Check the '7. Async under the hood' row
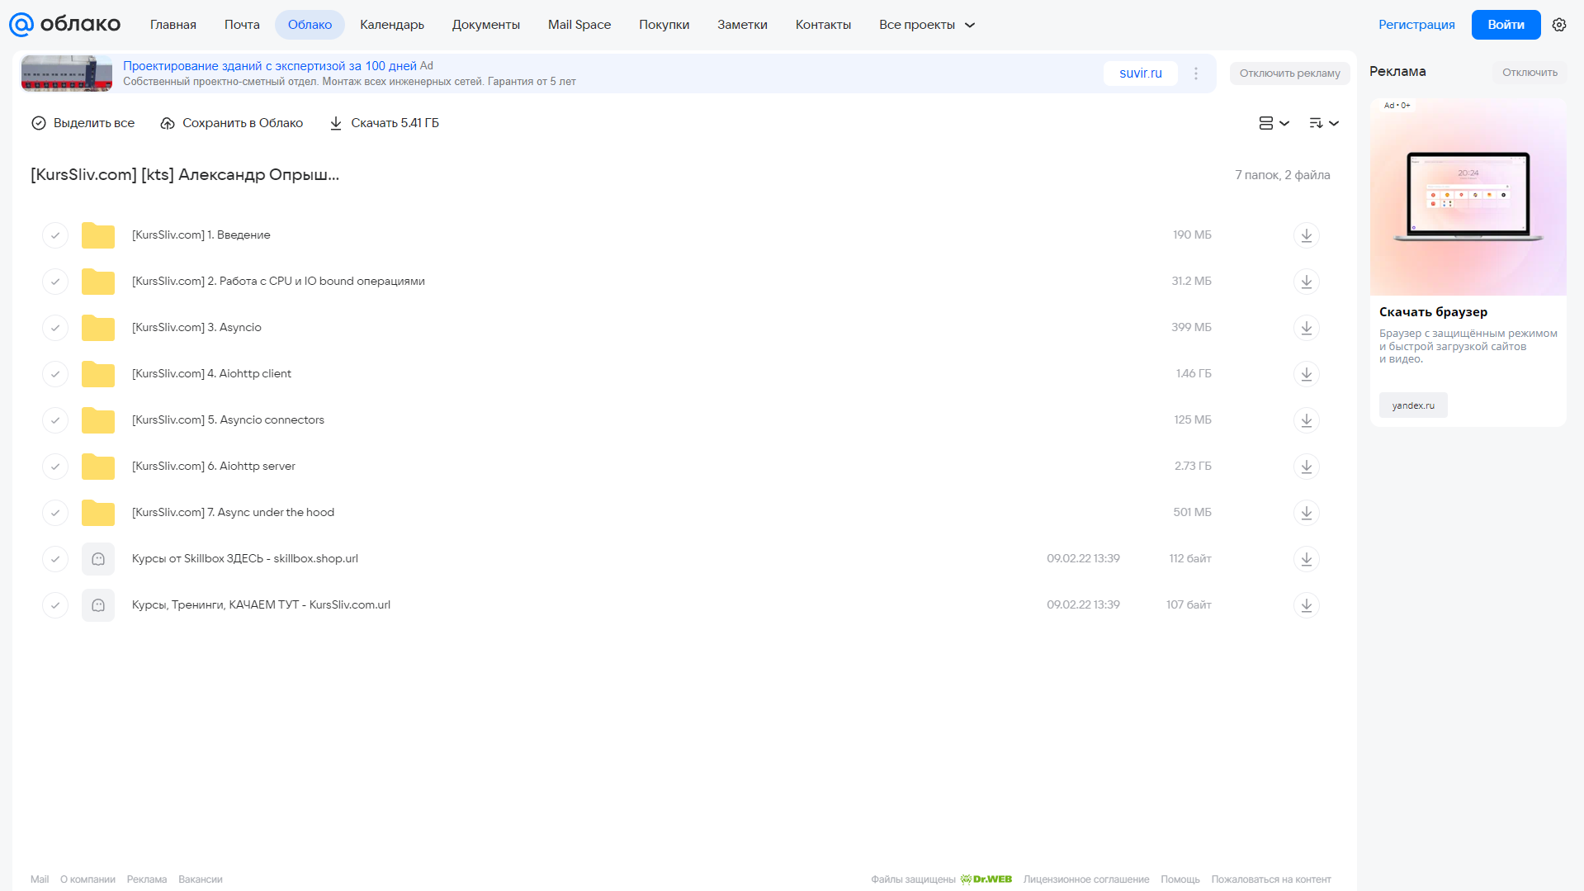The width and height of the screenshot is (1584, 891). (55, 513)
